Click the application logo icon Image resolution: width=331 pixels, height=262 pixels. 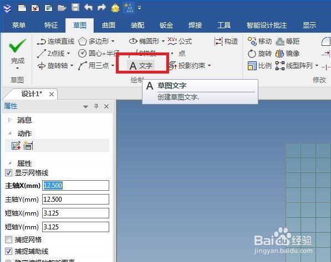[x=8, y=8]
